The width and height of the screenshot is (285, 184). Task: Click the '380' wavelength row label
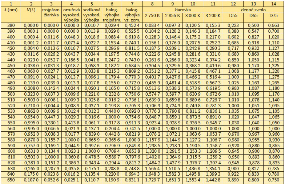point(11,25)
